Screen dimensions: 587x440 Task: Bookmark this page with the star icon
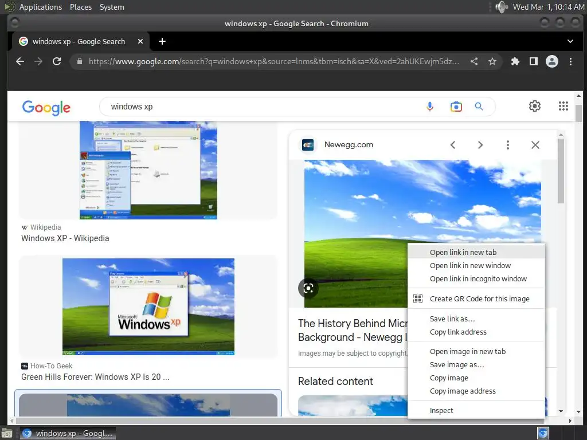[492, 61]
